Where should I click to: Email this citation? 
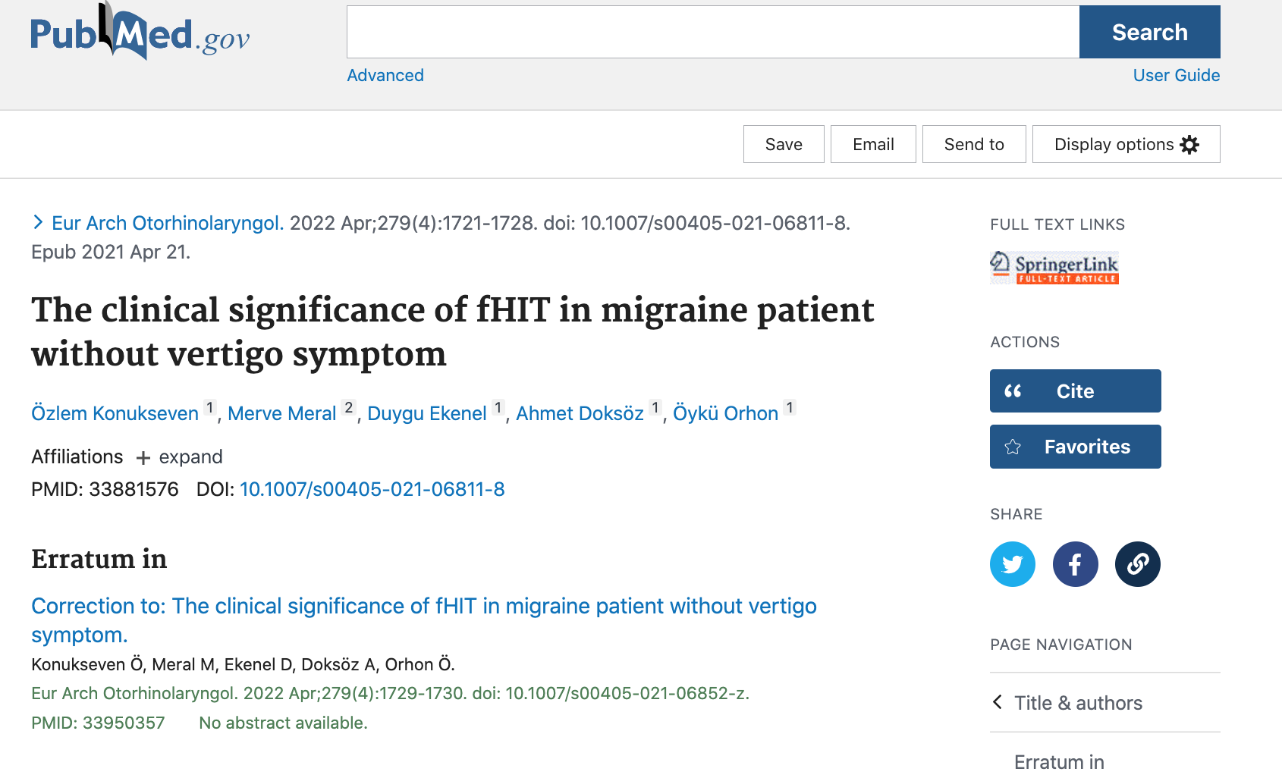(872, 145)
